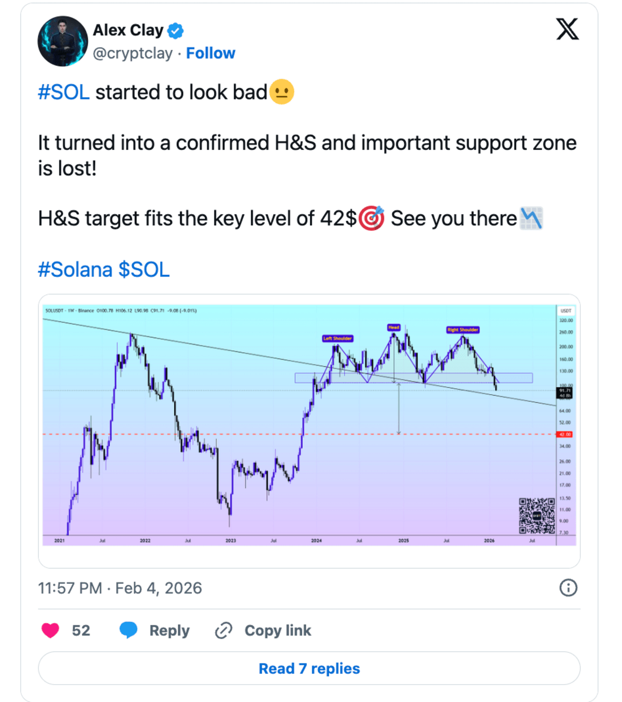Click the $SOL cashtag link
This screenshot has height=702, width=622.
click(144, 270)
